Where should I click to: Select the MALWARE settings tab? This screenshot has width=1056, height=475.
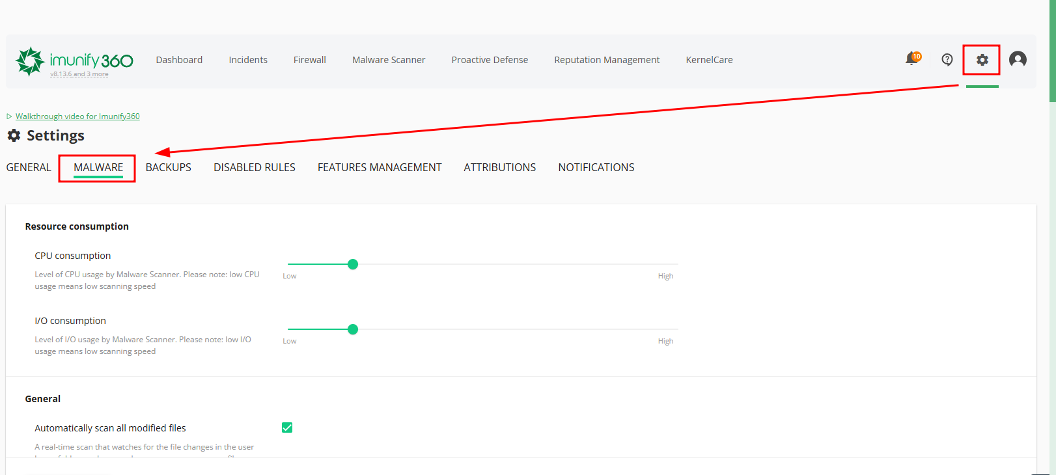[98, 167]
